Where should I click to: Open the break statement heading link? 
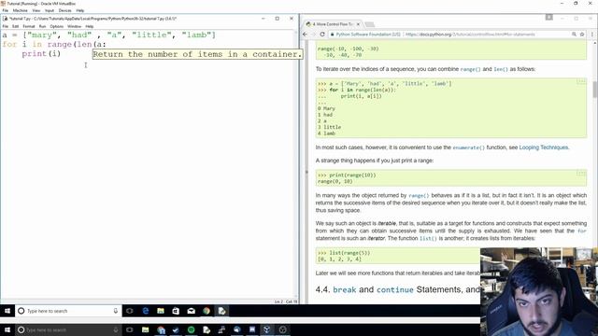point(345,290)
